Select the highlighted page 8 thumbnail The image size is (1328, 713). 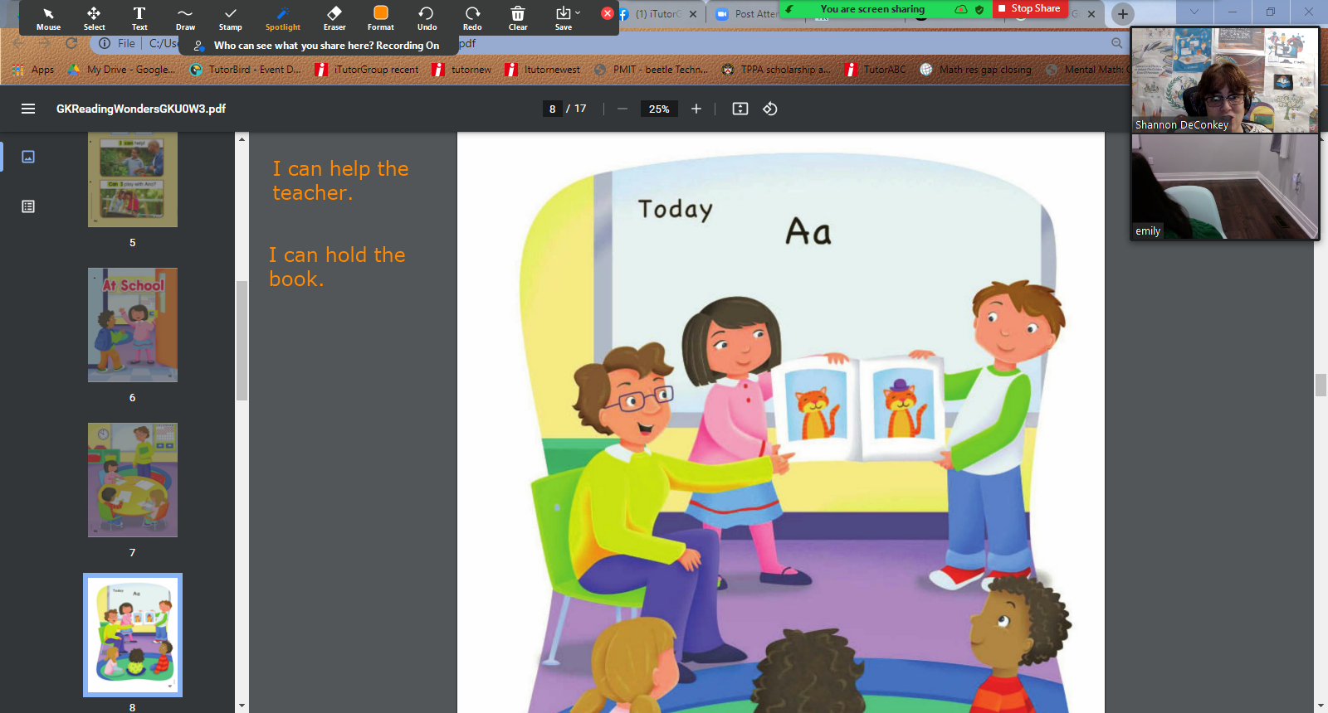[x=133, y=635]
